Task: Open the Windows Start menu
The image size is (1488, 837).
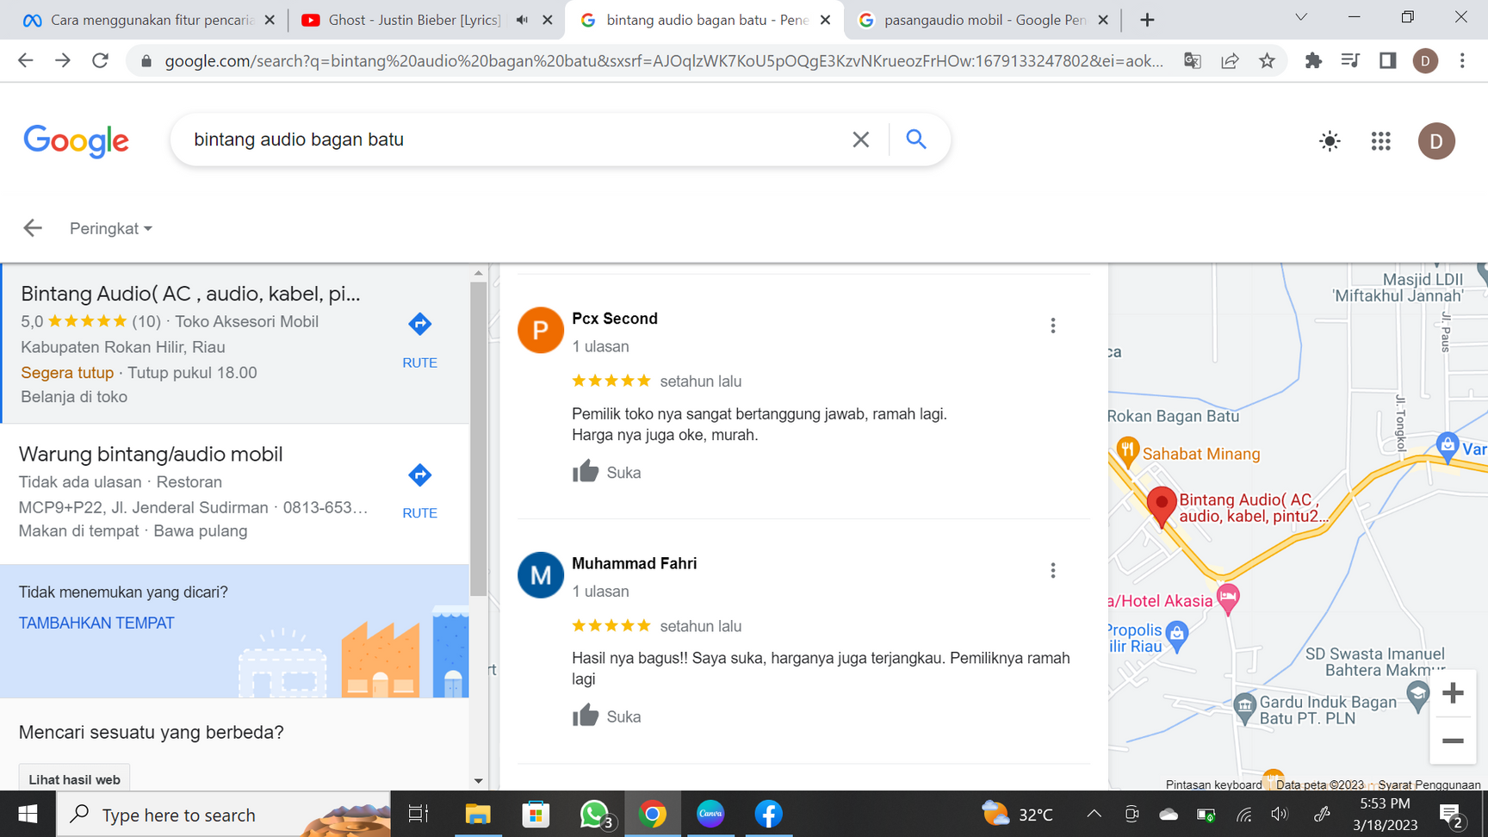Action: pos(28,814)
